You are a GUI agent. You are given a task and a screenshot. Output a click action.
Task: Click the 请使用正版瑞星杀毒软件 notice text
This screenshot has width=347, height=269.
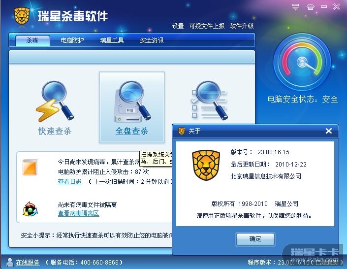(254, 216)
